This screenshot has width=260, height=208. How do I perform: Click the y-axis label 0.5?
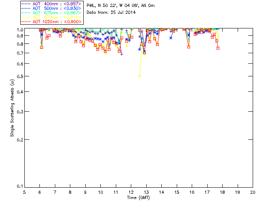[x=20, y=76]
